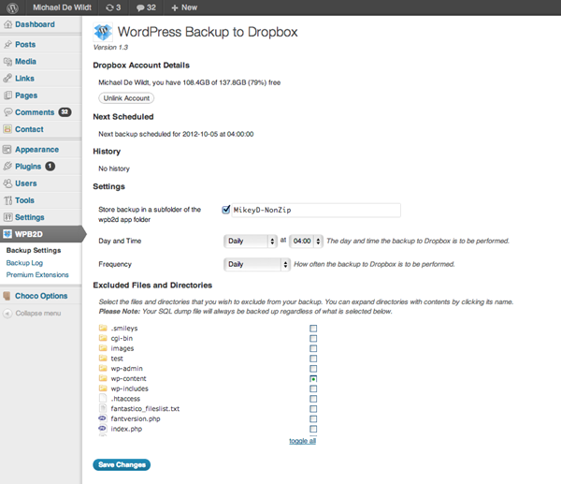
Task: Click the fantastico_fileslist.txt file icon
Action: [103, 408]
